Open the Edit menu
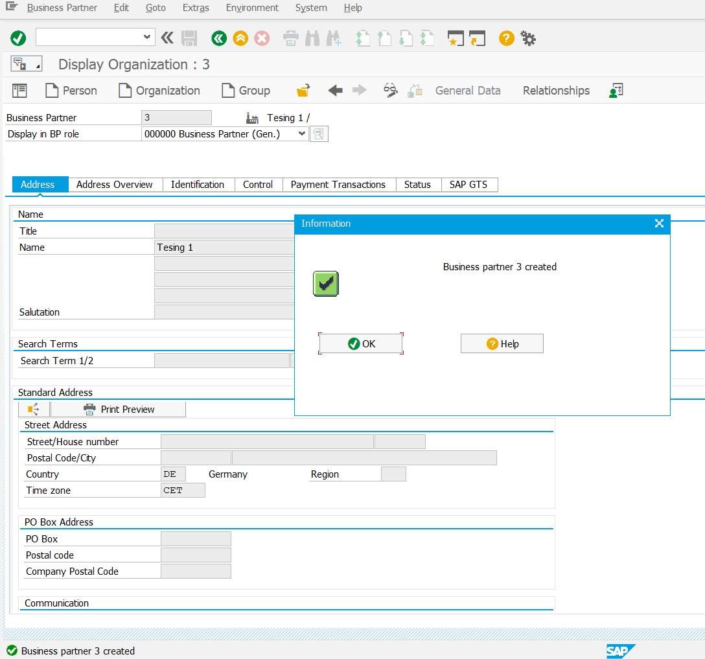705x659 pixels. click(x=121, y=8)
